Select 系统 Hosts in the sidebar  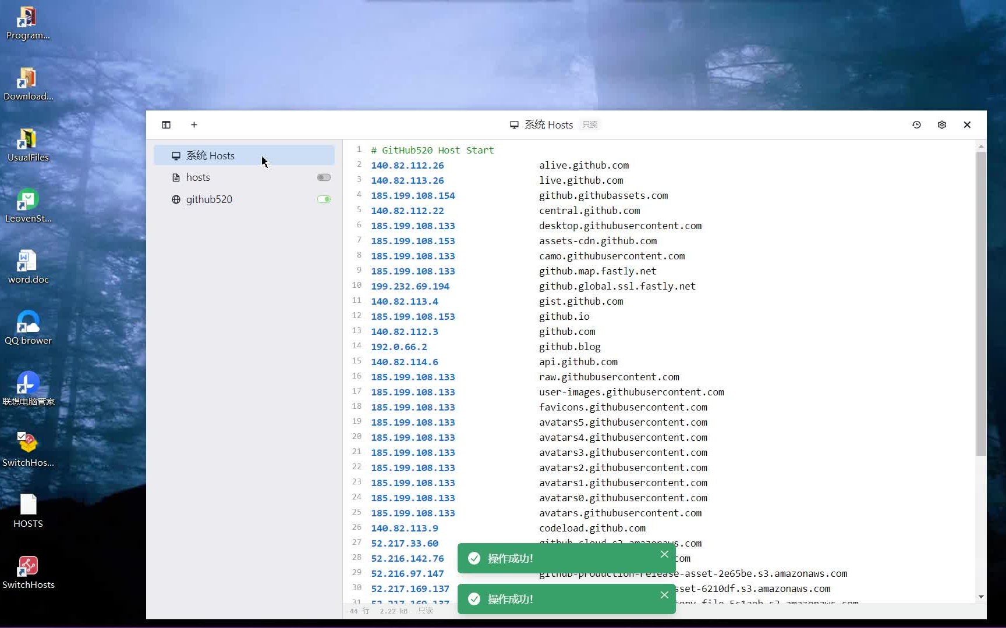point(244,155)
